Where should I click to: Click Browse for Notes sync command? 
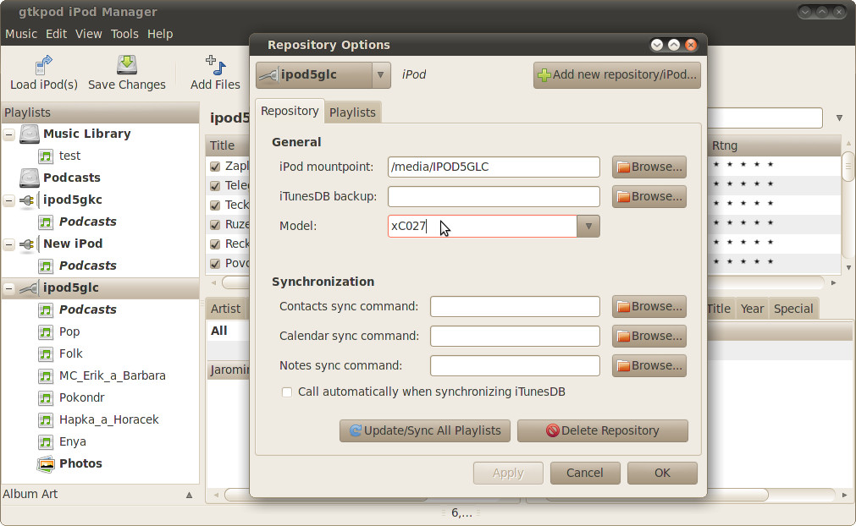649,365
